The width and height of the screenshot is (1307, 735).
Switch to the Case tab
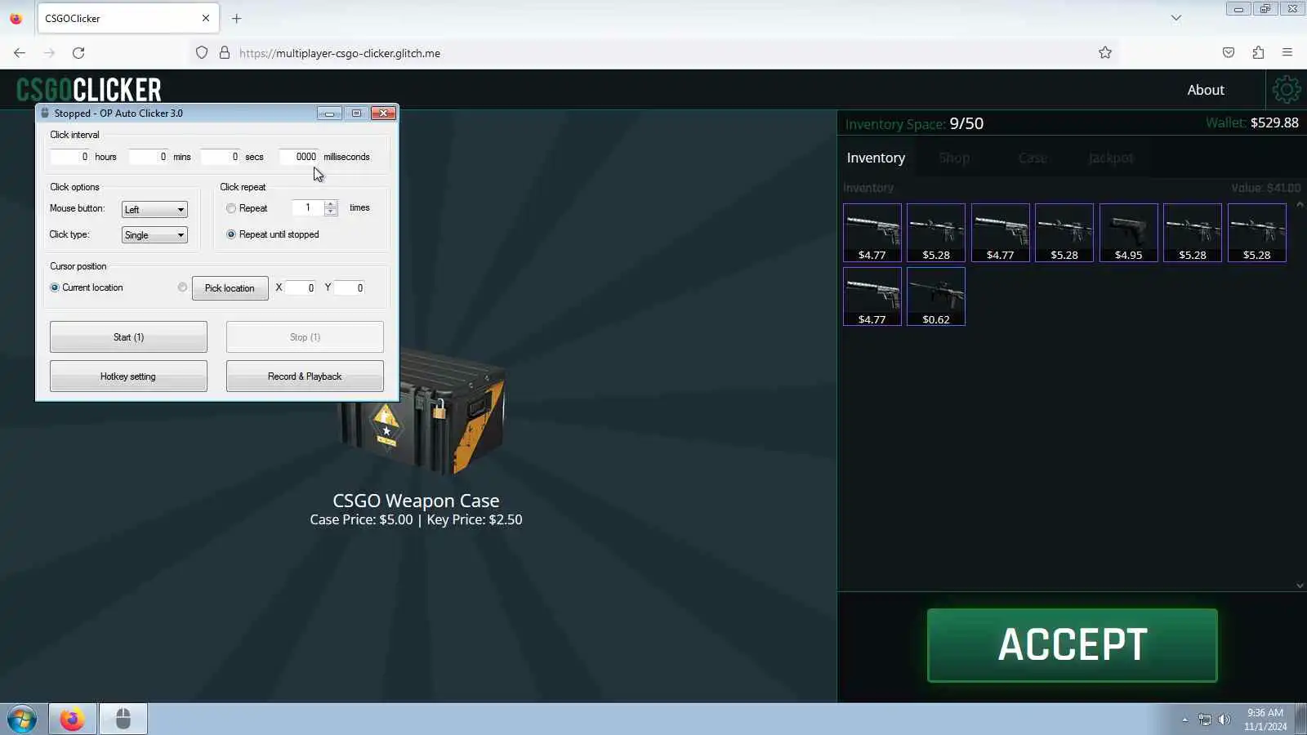click(1033, 158)
